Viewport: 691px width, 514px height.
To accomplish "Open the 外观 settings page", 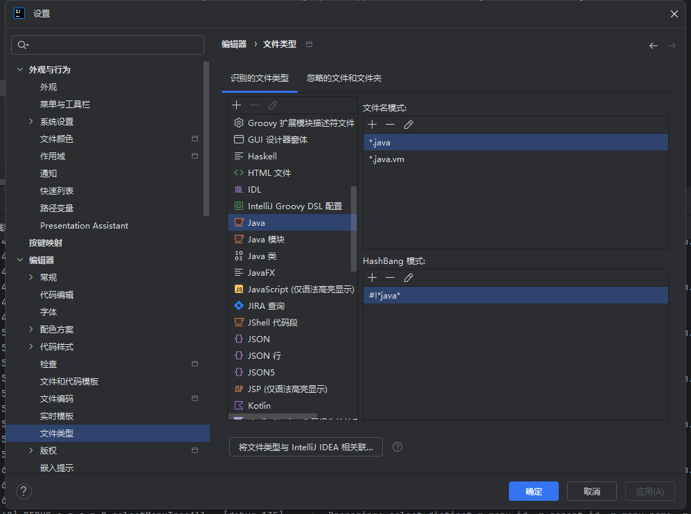I will pos(48,87).
